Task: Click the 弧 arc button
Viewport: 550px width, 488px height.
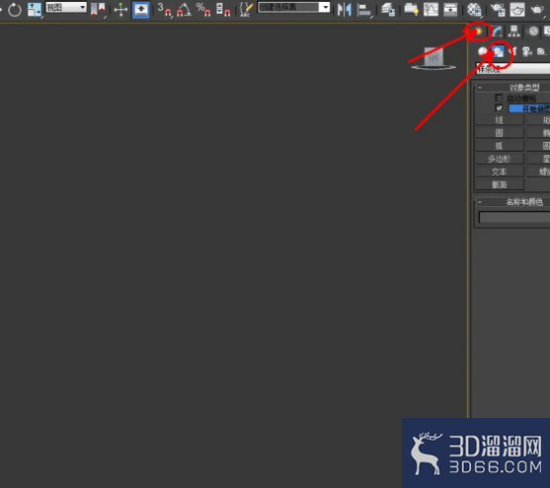Action: (499, 146)
